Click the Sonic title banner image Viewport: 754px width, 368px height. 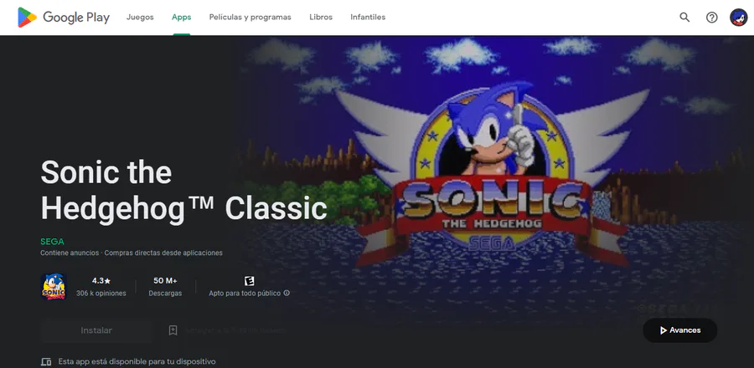tap(493, 177)
